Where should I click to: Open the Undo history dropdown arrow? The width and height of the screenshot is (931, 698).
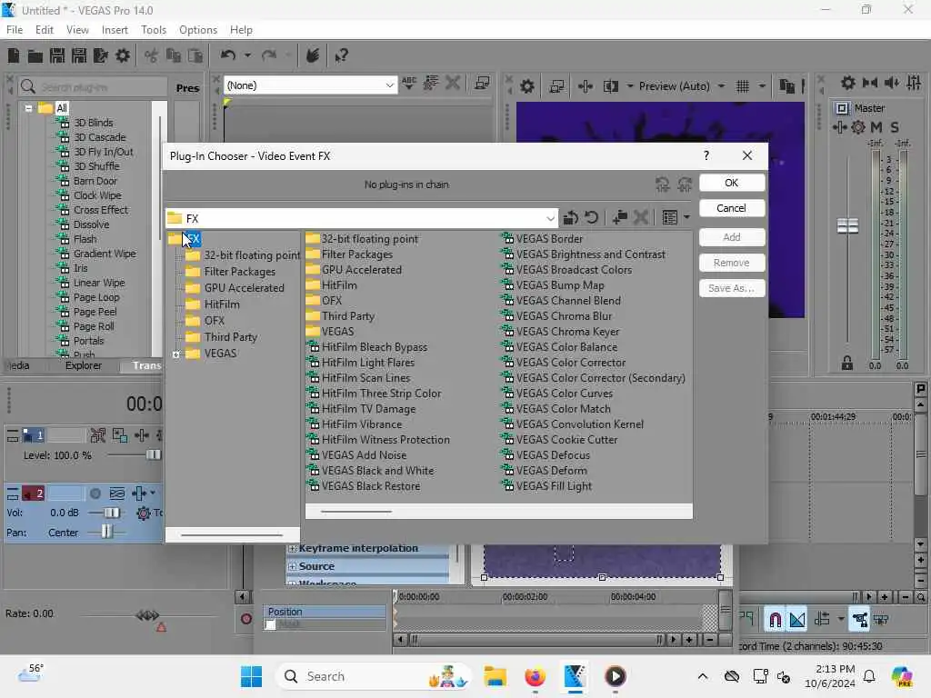pos(247,55)
